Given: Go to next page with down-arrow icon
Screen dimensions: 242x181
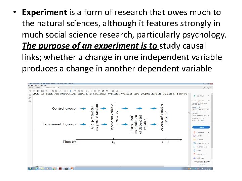Looking at the screenshot, I should pyautogui.click(x=56, y=91).
